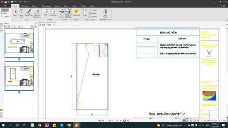
Task: Switch to continuous page view
Action: [x=184, y=121]
